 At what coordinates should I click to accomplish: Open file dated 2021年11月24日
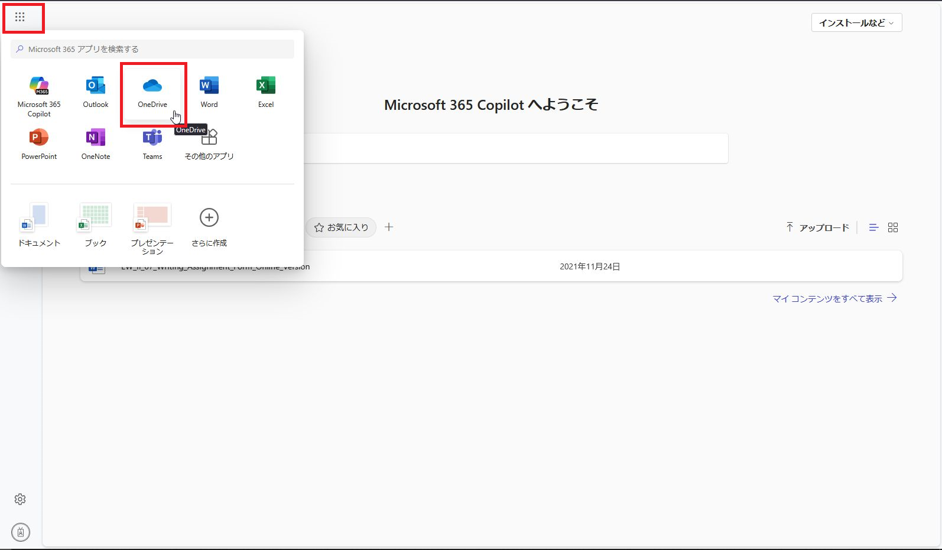[x=491, y=266]
